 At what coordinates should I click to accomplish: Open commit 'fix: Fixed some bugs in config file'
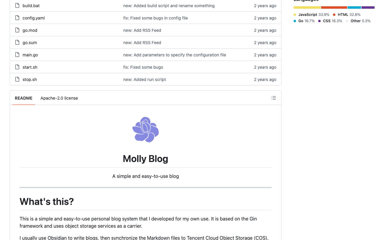tap(156, 18)
